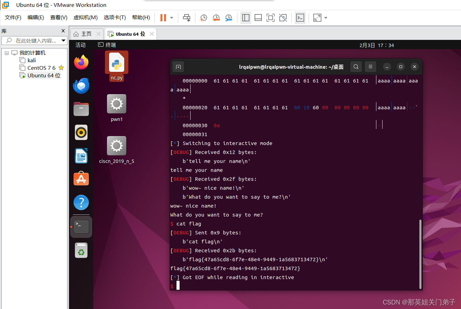461x309 pixels.
Task: Click the favorite star next to CentOS 7
Action: (x=61, y=68)
